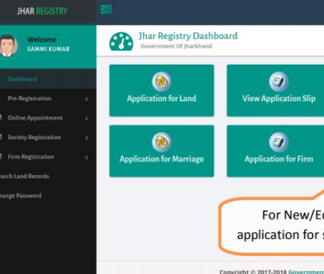Click the dashboard speedometer icon
324x274 pixels.
(x=121, y=41)
